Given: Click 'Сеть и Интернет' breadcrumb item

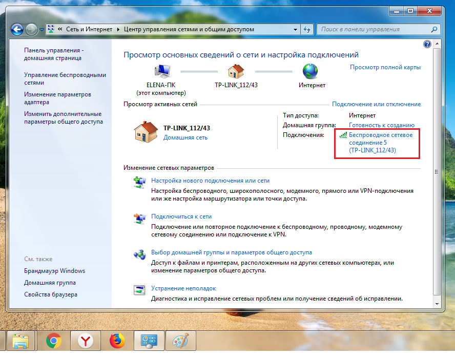Looking at the screenshot, I should [x=90, y=29].
